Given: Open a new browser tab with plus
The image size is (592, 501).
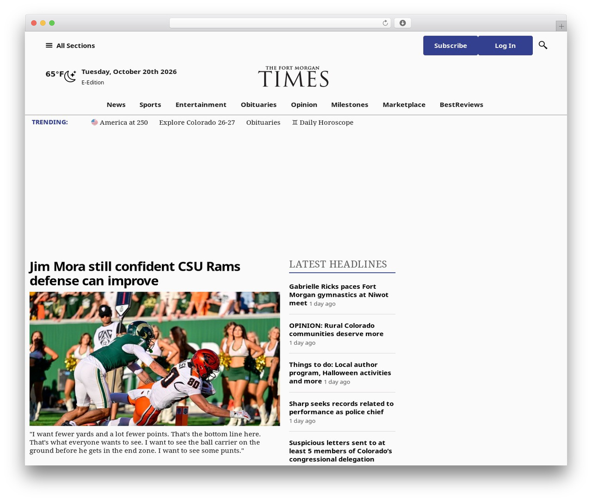Looking at the screenshot, I should pos(561,26).
